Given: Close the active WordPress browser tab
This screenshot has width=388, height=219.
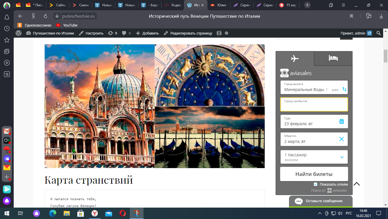Looking at the screenshot, I should 203,5.
